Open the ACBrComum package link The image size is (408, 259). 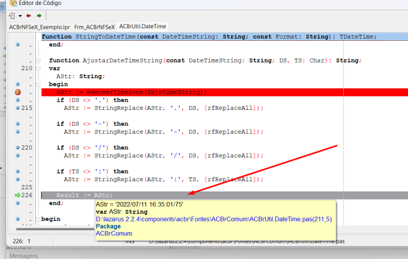[114, 233]
